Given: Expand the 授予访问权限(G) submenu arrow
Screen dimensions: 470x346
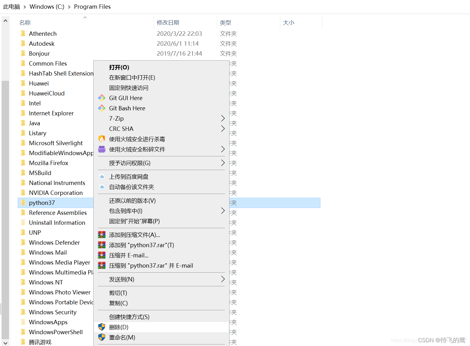Looking at the screenshot, I should click(x=223, y=163).
